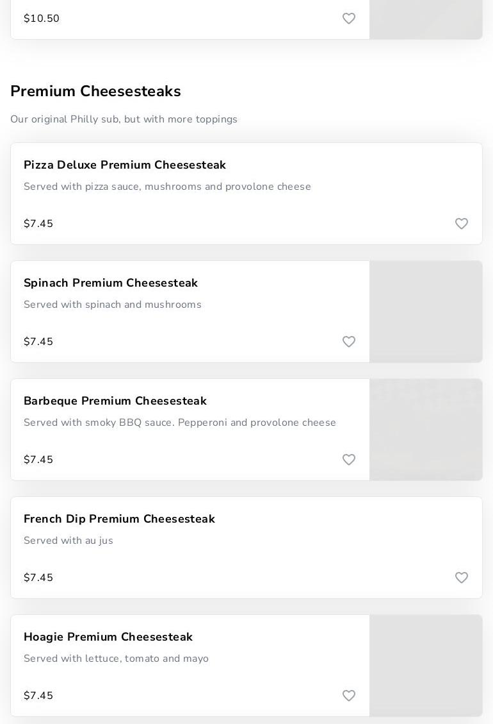Screen dimensions: 493x724
Task: View the Hoagie Premium Cheesesteak photo
Action: click(x=426, y=666)
